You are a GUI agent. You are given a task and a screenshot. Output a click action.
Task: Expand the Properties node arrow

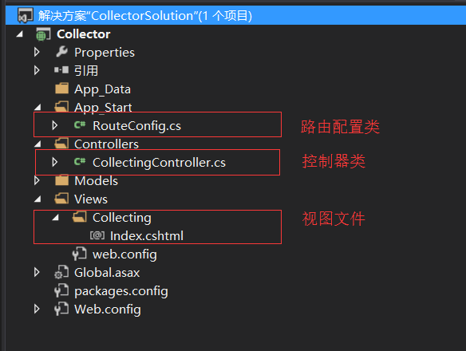click(x=37, y=52)
